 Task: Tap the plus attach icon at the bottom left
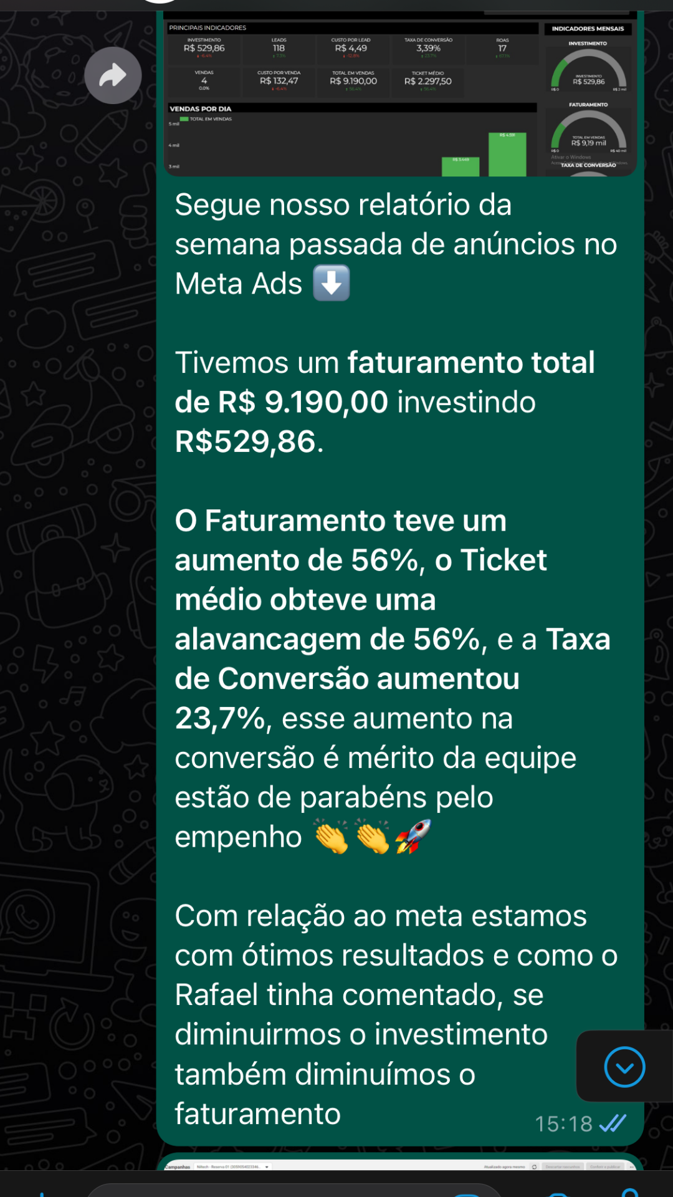coord(41,1192)
